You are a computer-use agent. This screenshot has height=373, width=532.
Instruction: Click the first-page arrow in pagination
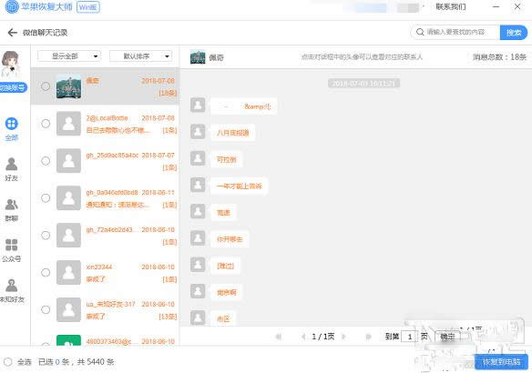(279, 337)
